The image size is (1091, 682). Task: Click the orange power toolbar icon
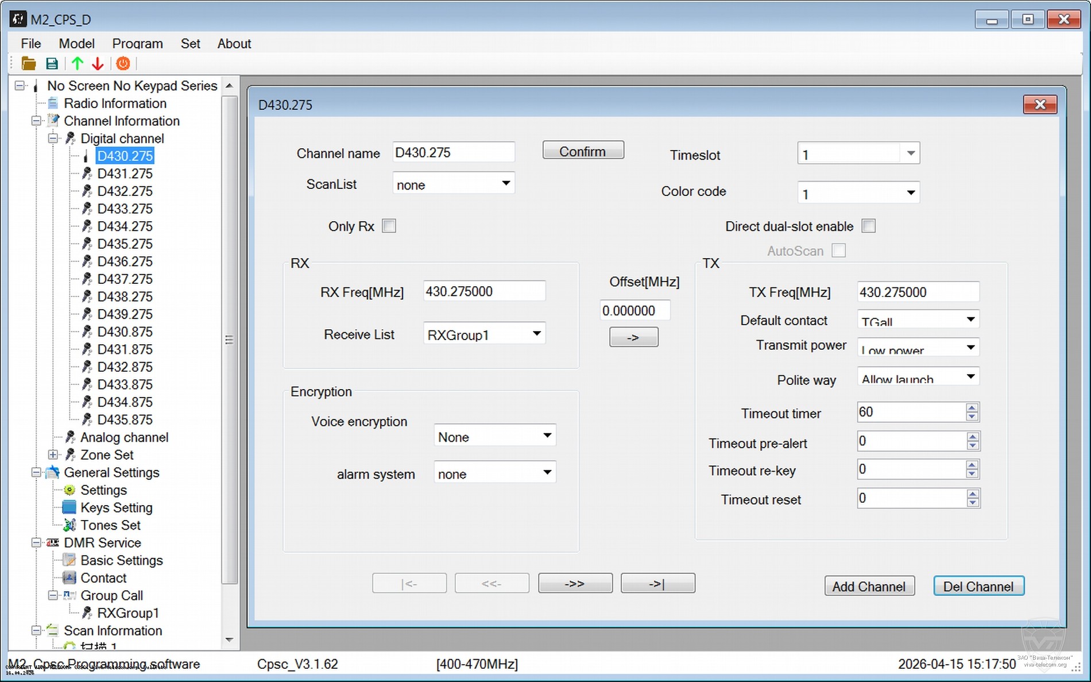(123, 63)
